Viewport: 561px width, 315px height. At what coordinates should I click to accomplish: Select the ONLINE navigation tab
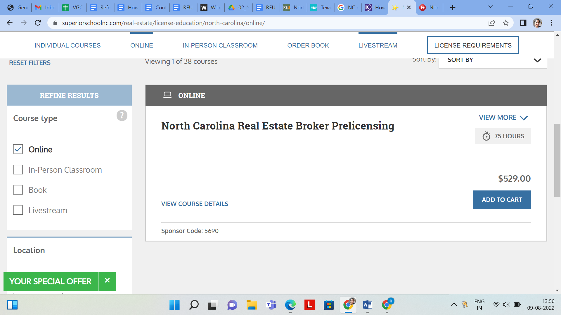(x=141, y=45)
